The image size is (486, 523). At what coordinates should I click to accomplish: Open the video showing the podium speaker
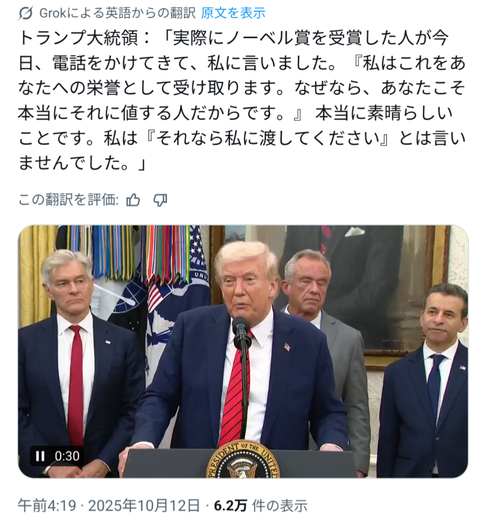[x=243, y=351]
